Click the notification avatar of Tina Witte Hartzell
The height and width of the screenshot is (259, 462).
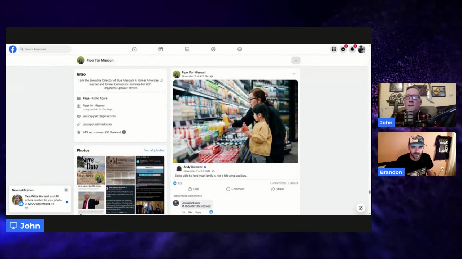17,200
